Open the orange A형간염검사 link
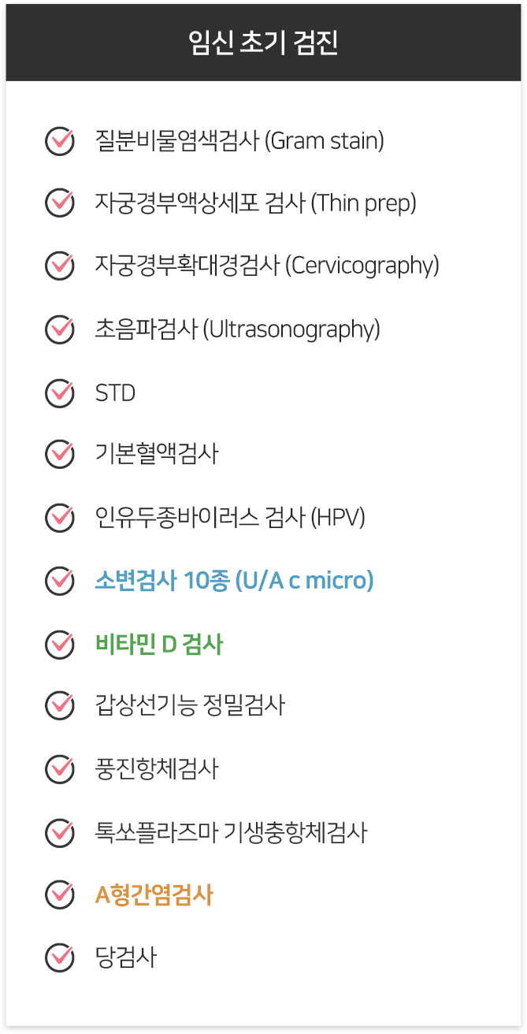The image size is (527, 1034). click(x=154, y=895)
